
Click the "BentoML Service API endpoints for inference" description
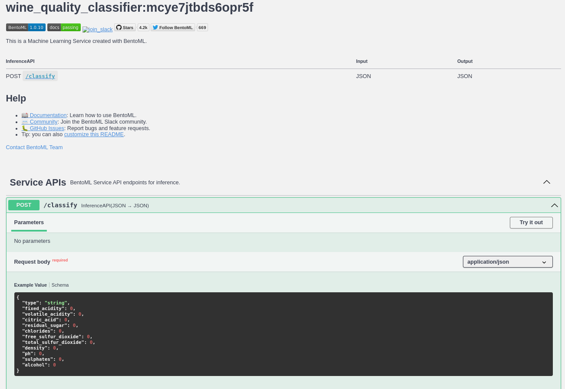[125, 183]
